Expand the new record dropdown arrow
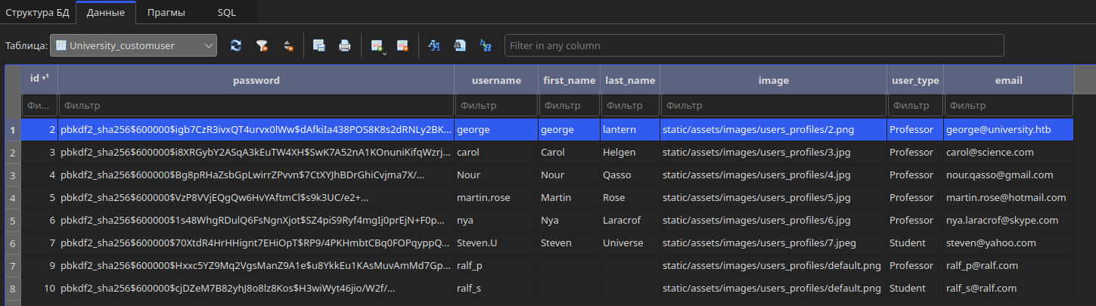Image resolution: width=1096 pixels, height=306 pixels. [x=385, y=52]
